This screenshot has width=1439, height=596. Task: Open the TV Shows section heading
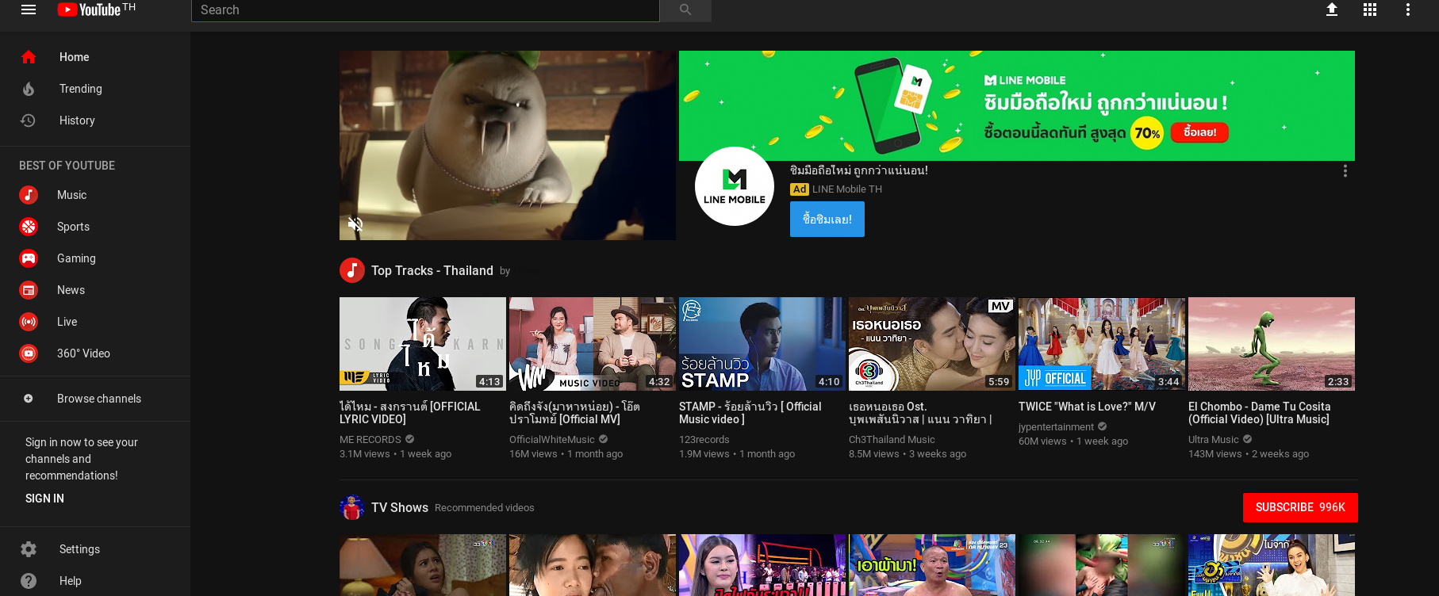pos(400,507)
